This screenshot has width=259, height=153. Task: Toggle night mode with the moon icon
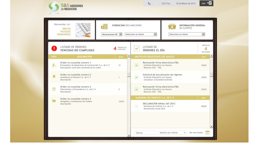click(x=149, y=3)
